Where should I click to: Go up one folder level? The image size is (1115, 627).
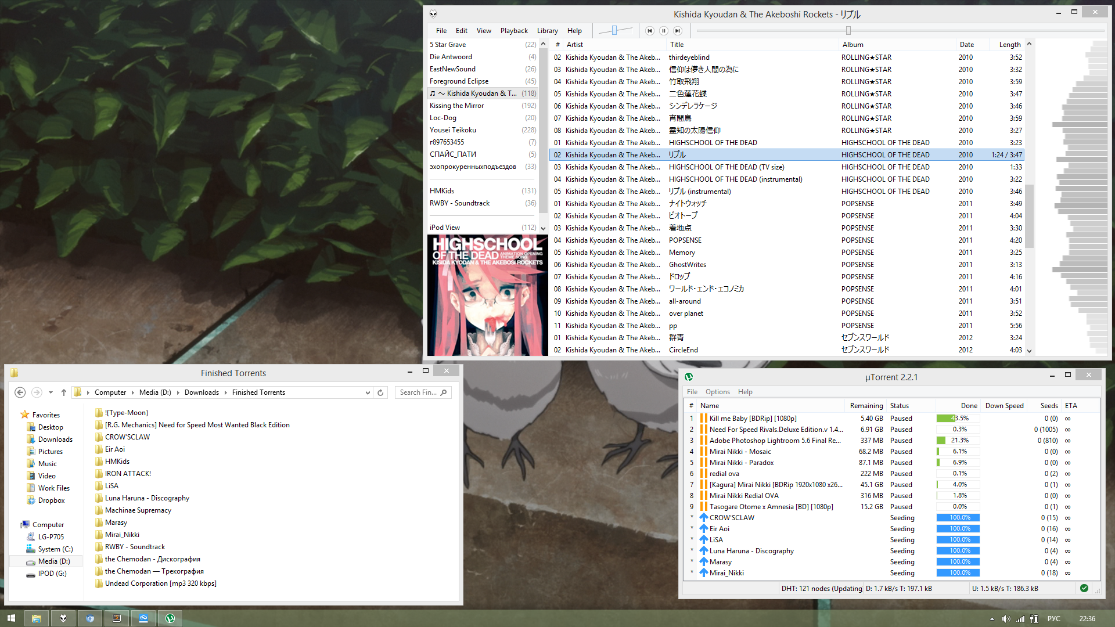click(64, 392)
